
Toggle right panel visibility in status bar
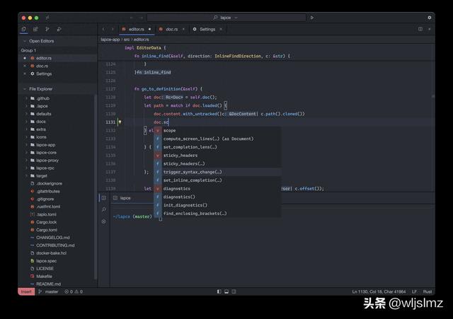pos(234,291)
